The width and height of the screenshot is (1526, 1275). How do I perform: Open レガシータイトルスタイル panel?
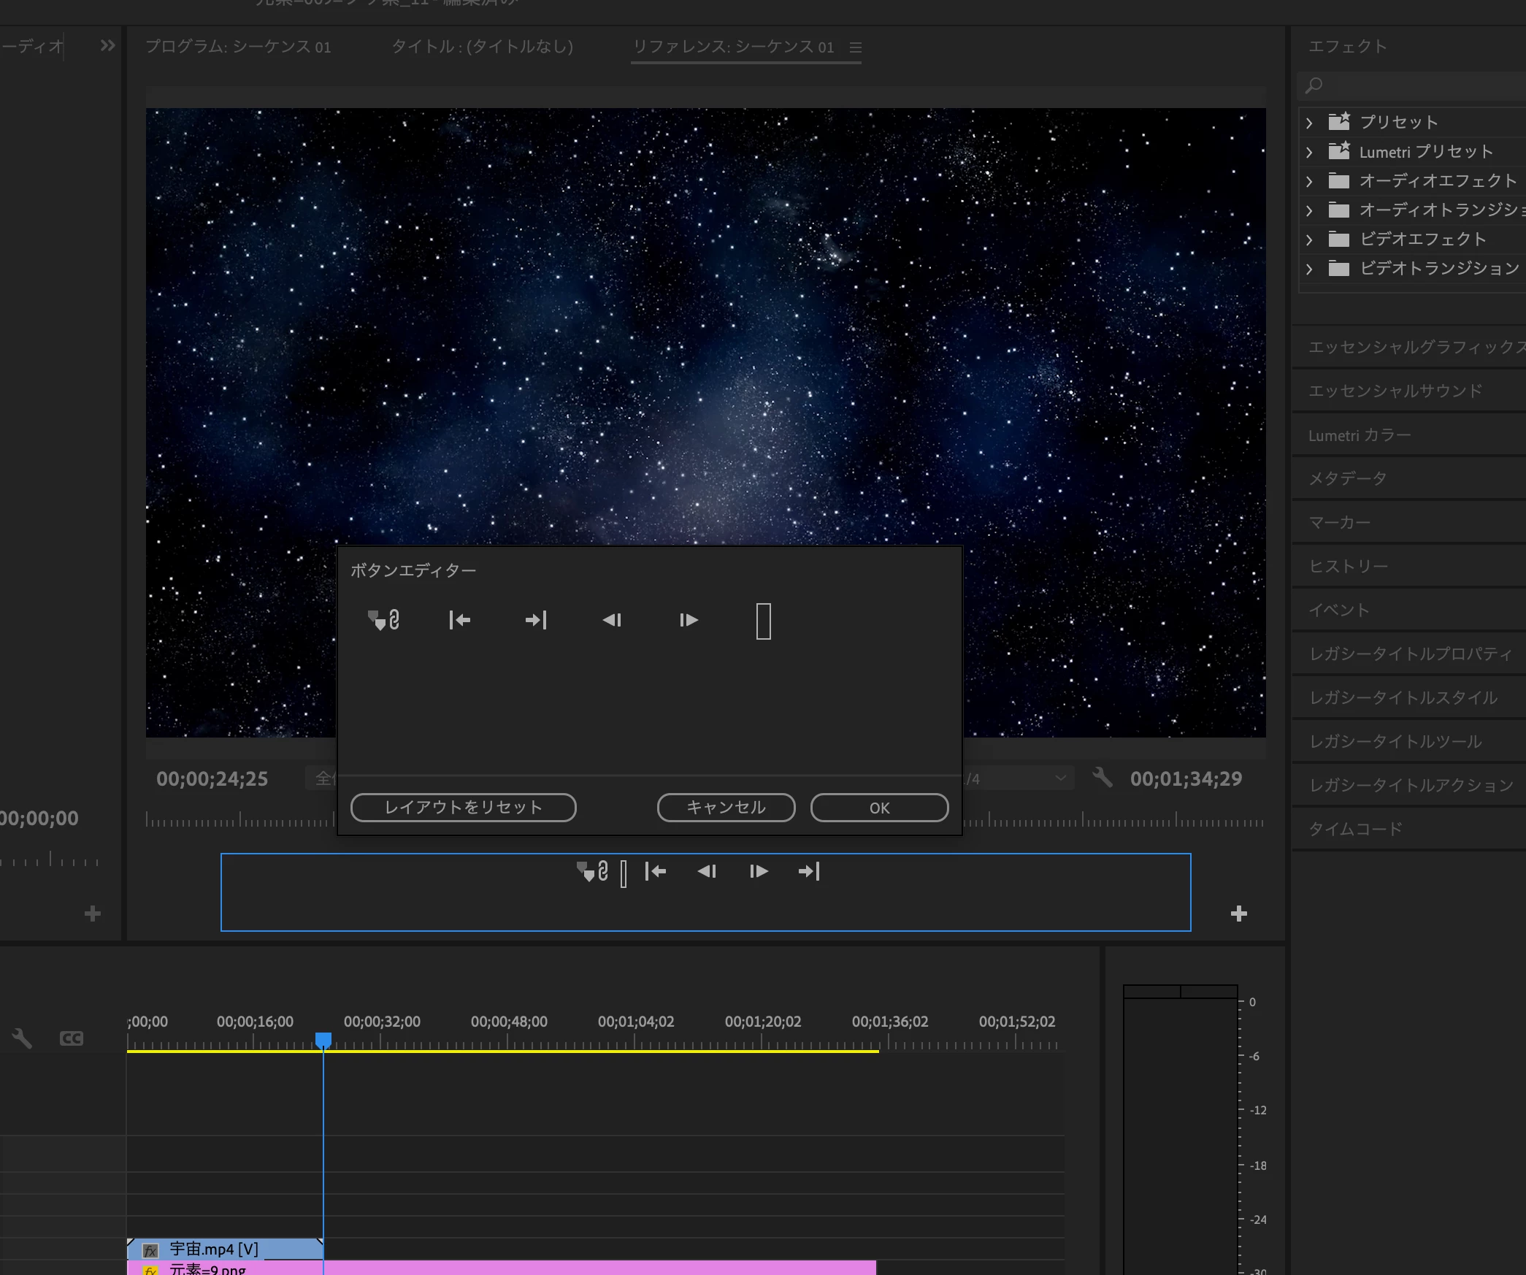pyautogui.click(x=1403, y=697)
